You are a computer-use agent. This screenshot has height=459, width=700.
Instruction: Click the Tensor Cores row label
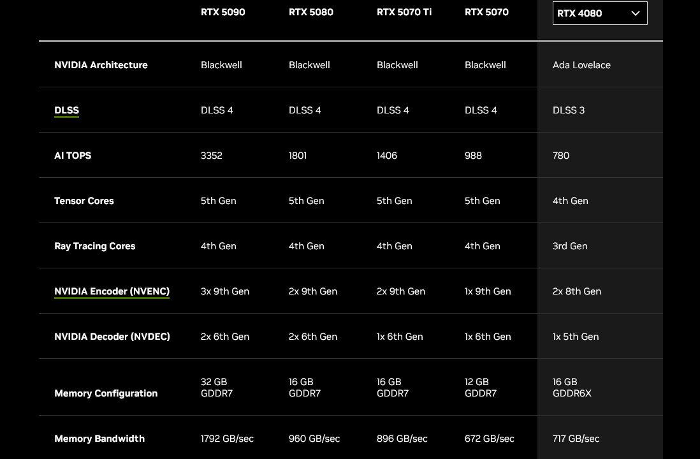pos(84,201)
